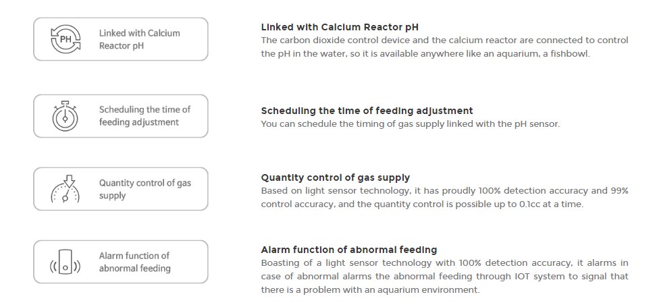The width and height of the screenshot is (655, 307).
Task: Click the 'abnormal feeding' label in fourth card
Action: click(x=134, y=269)
